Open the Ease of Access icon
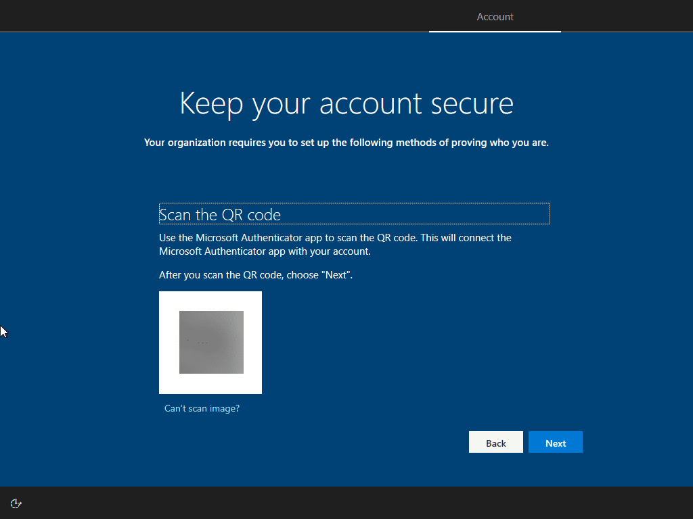 (x=16, y=503)
